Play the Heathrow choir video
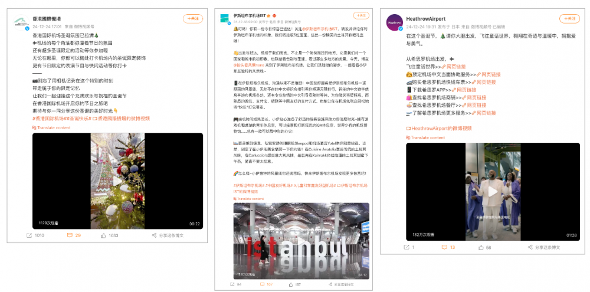The image size is (590, 292). 492,191
